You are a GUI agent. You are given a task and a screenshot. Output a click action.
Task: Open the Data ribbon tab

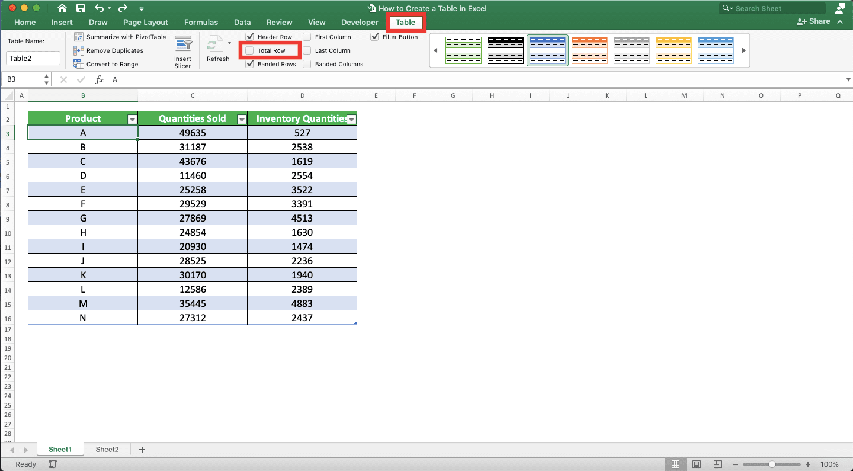tap(242, 22)
